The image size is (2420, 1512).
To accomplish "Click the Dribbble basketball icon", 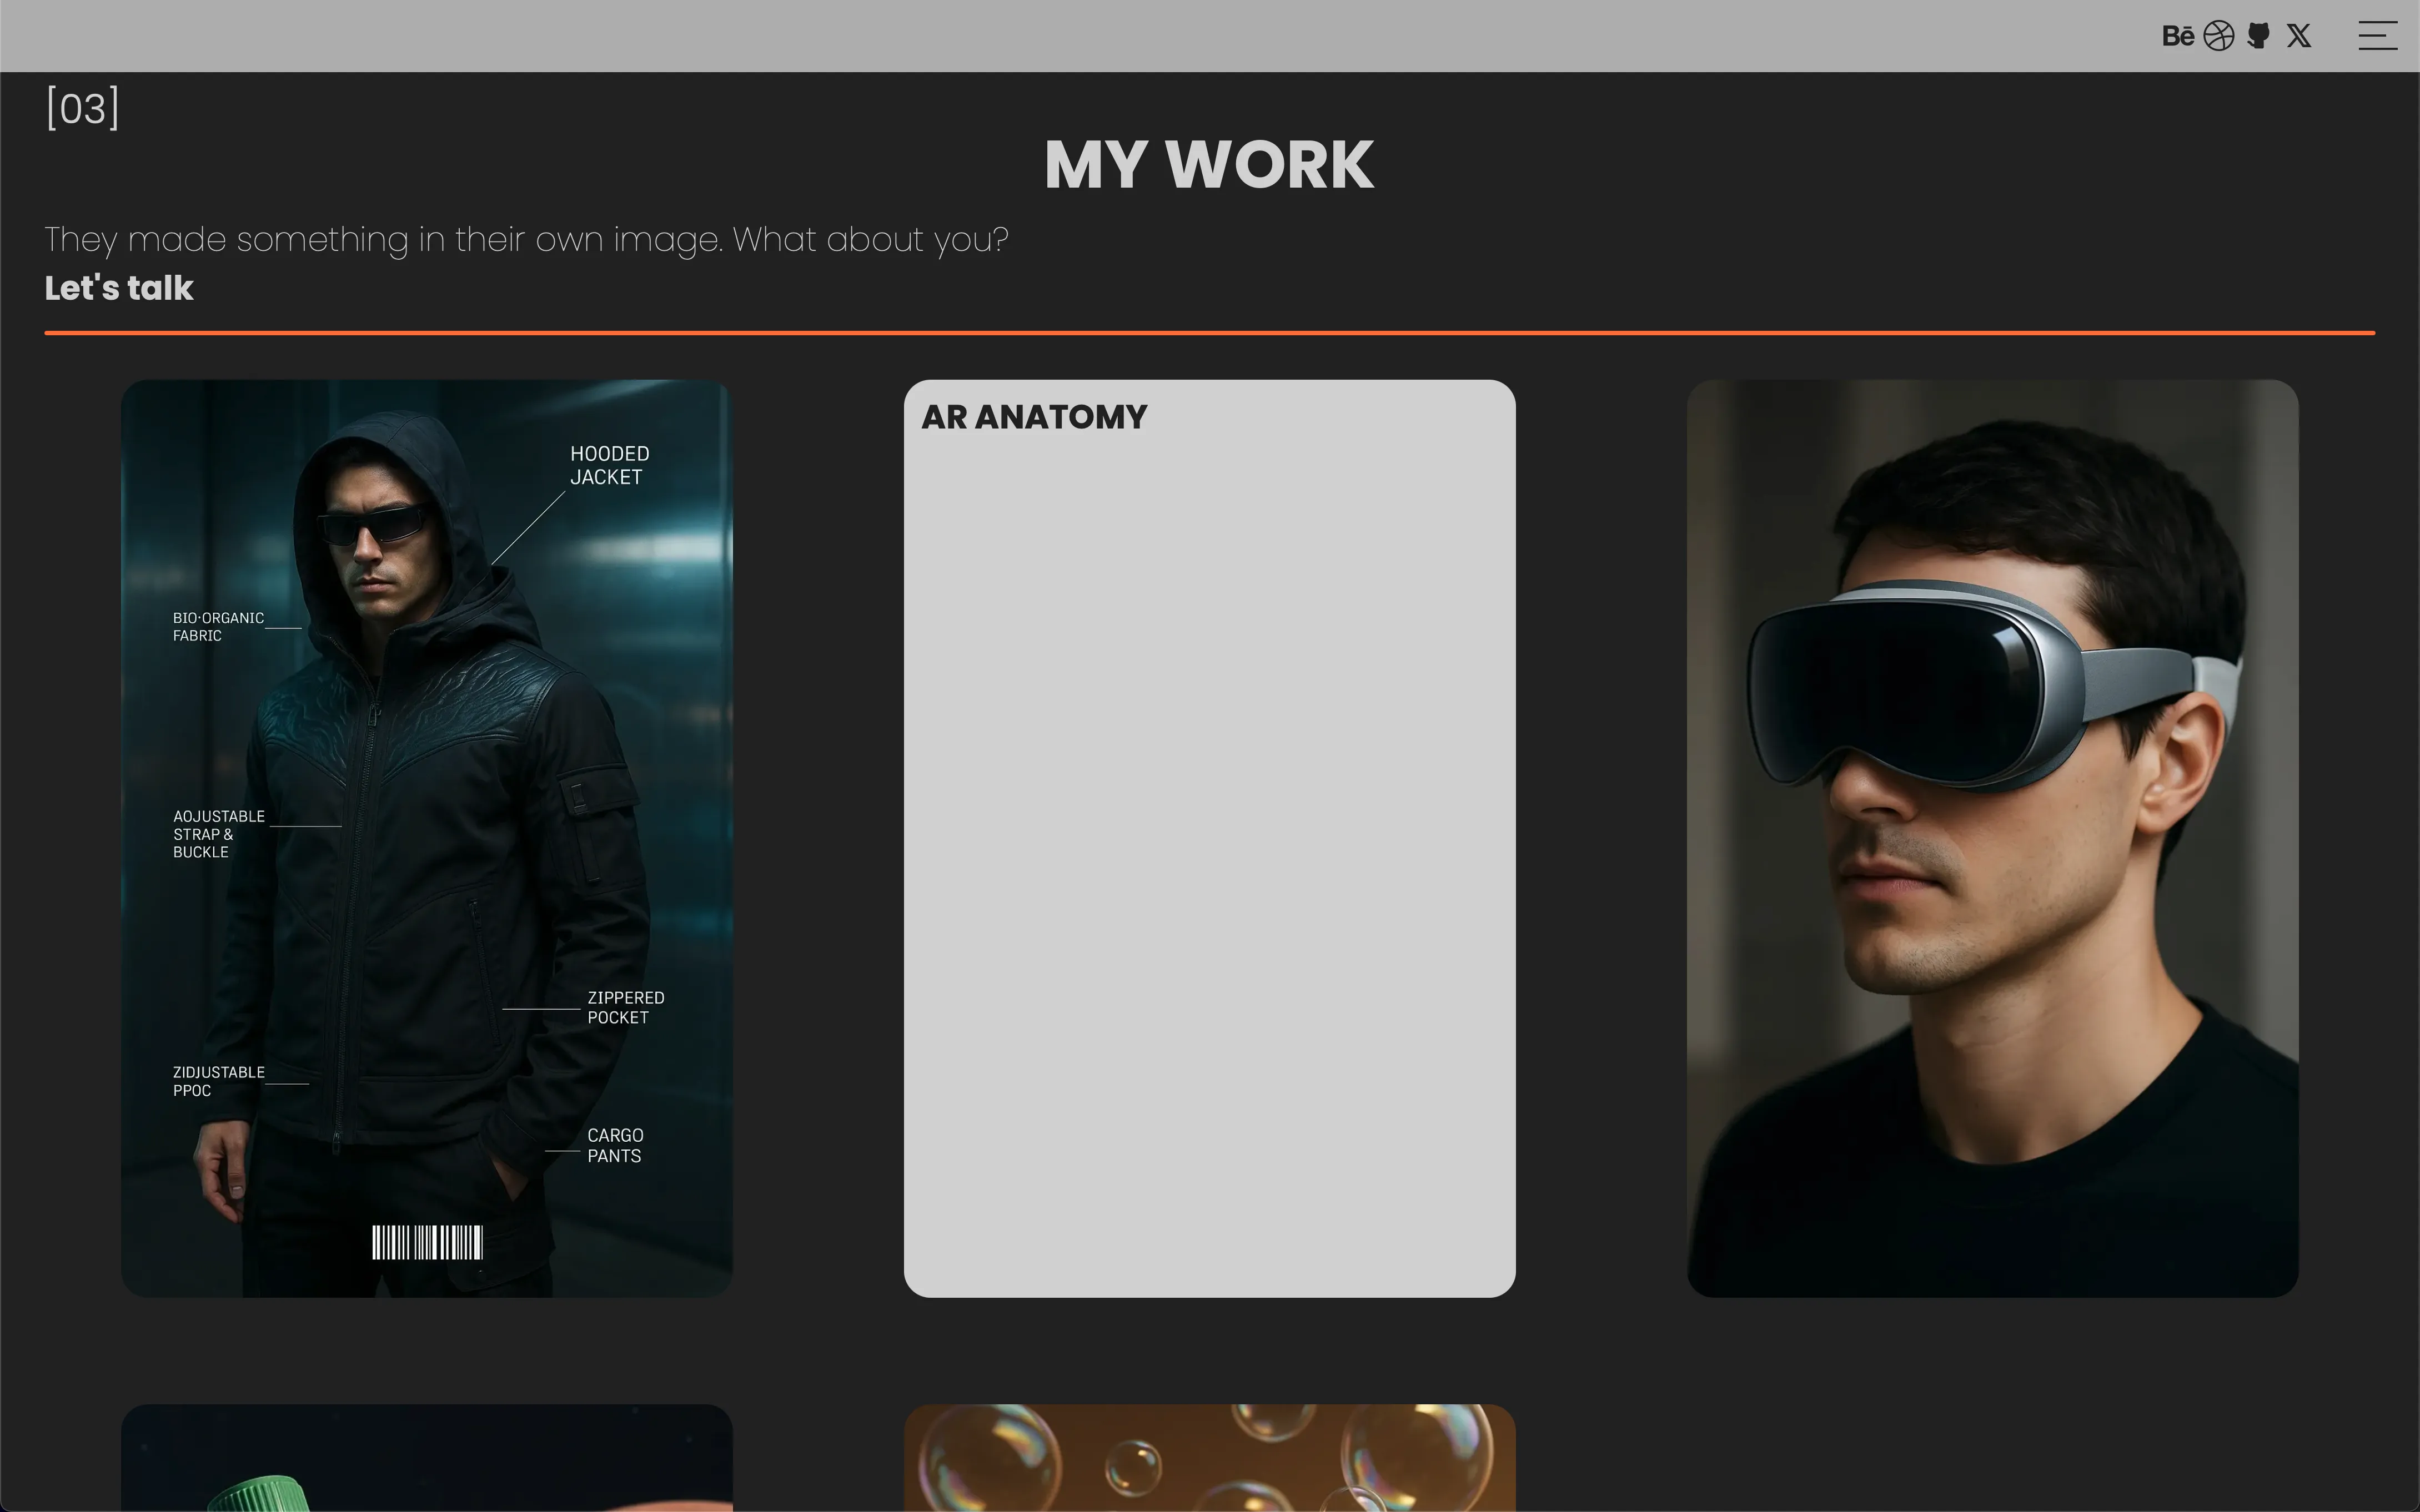I will [x=2218, y=36].
